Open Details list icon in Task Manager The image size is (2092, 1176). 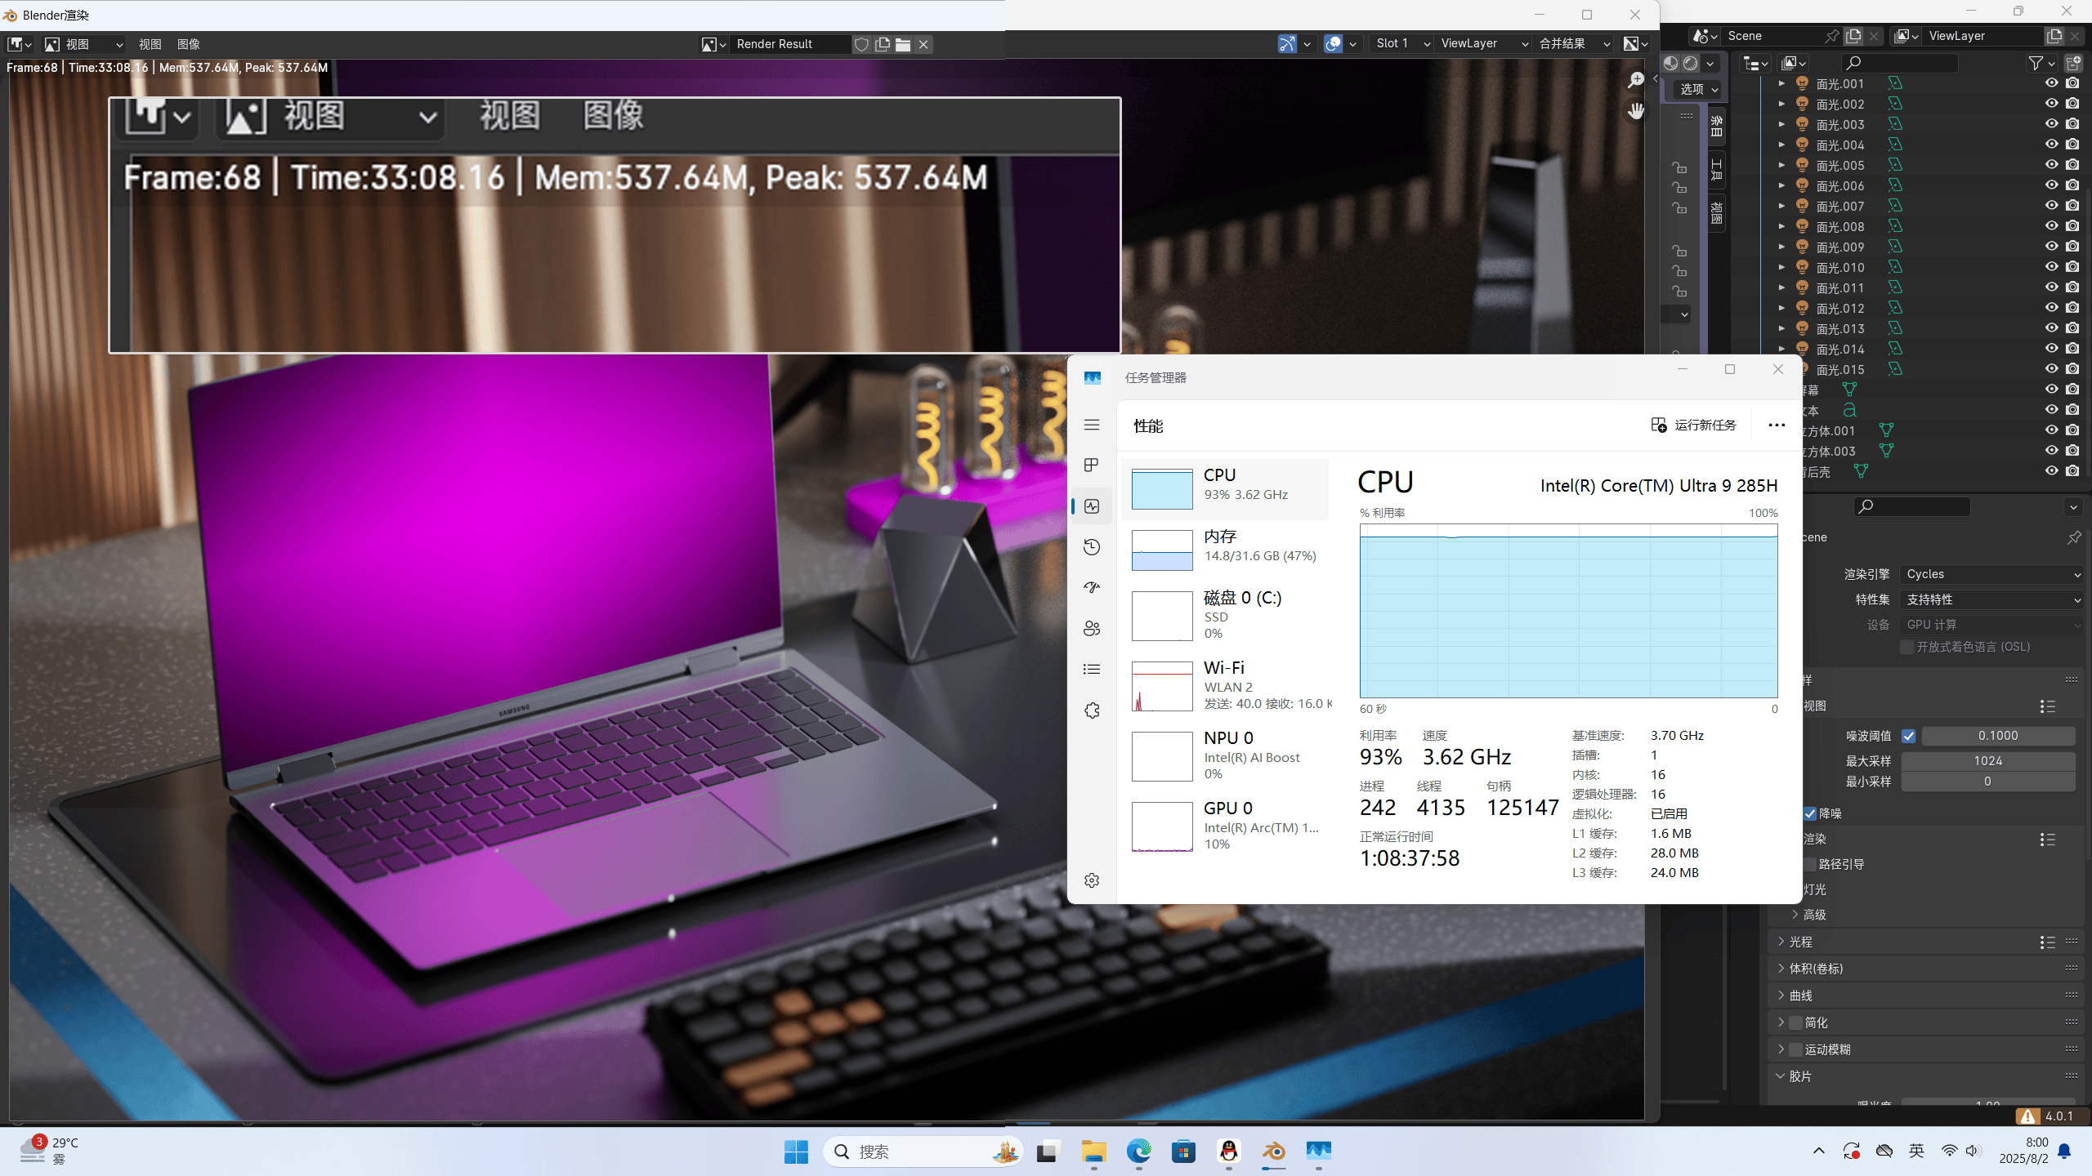pos(1092,670)
